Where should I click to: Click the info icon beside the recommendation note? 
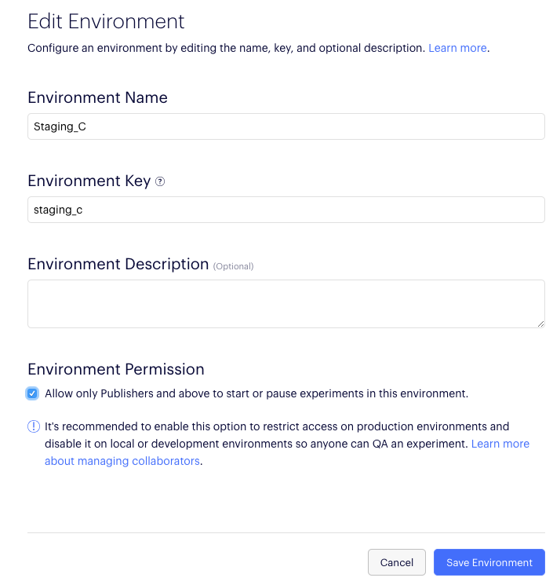(x=33, y=426)
